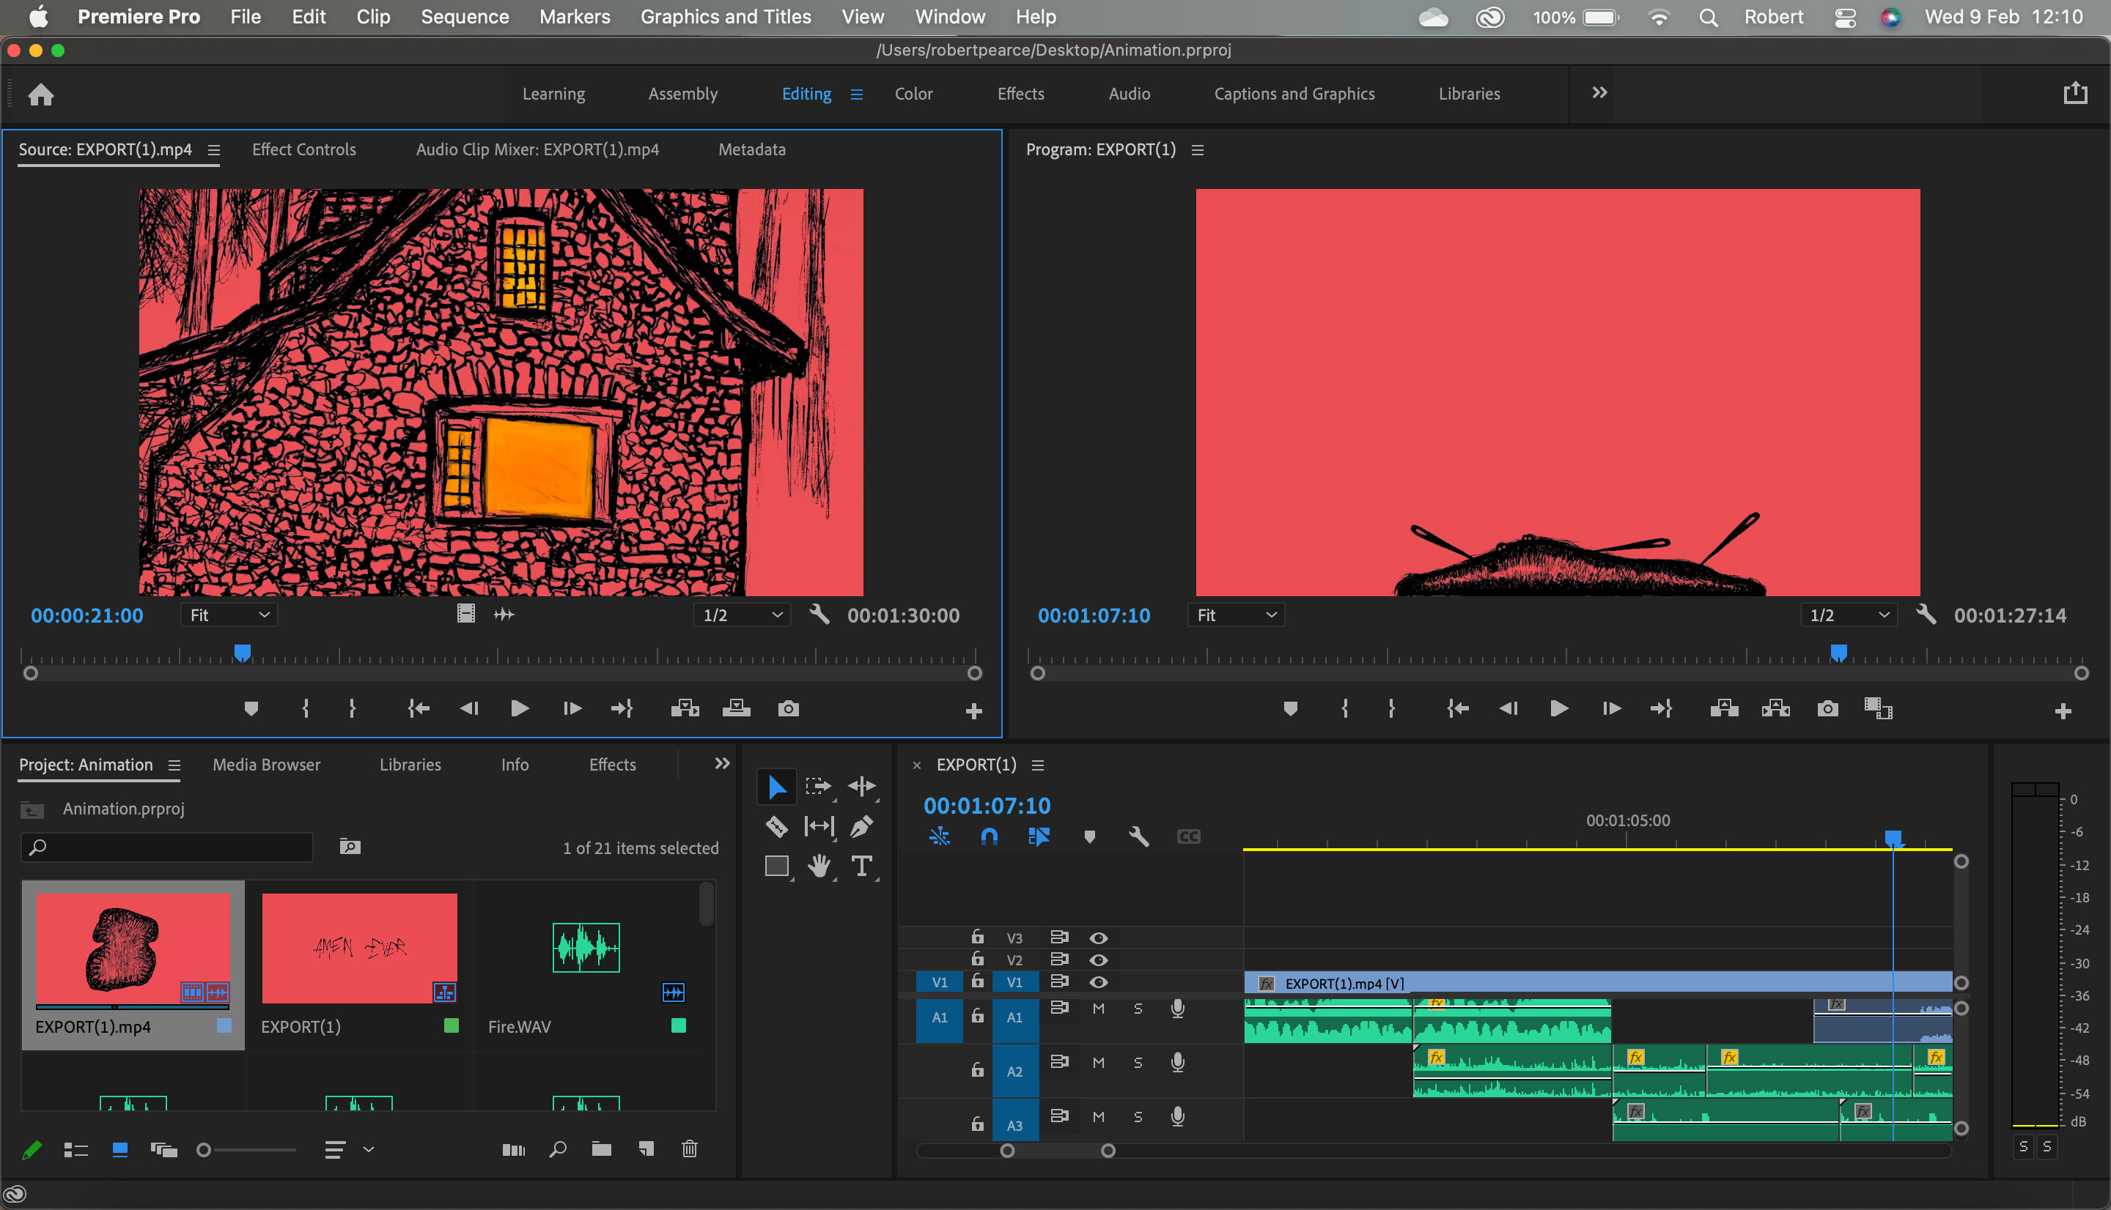Select the Hand tool

tap(819, 866)
